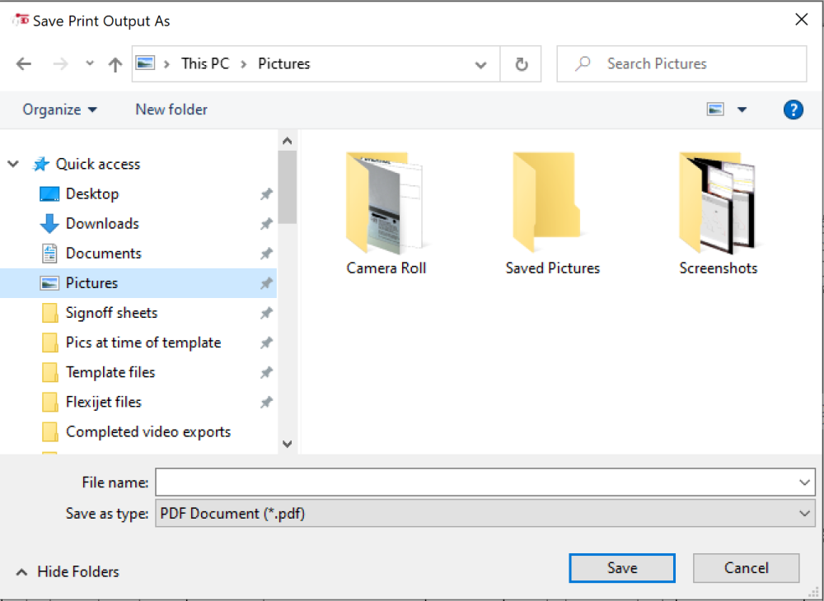Open the Organize dropdown menu
This screenshot has height=601, width=824.
tap(59, 109)
